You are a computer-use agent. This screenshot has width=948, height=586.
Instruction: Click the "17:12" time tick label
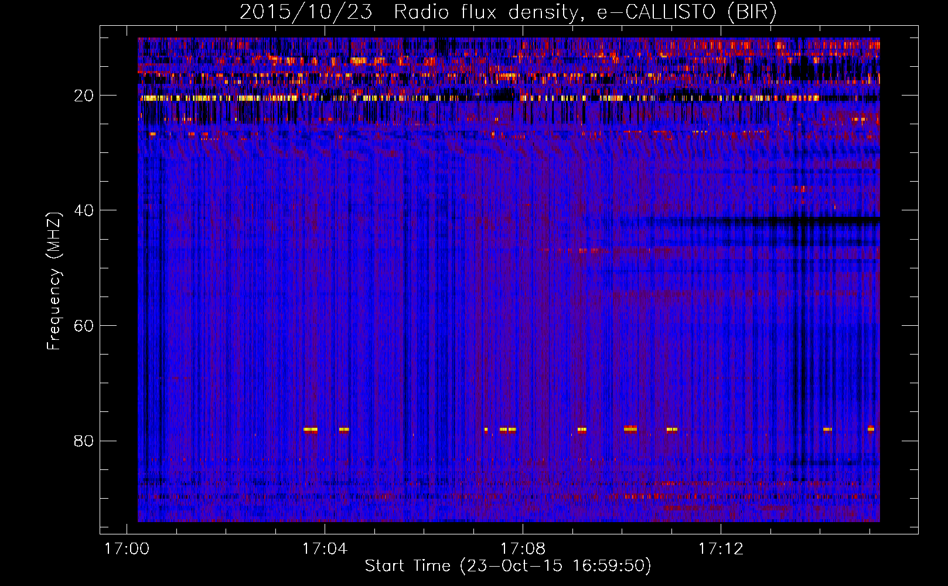pyautogui.click(x=721, y=549)
